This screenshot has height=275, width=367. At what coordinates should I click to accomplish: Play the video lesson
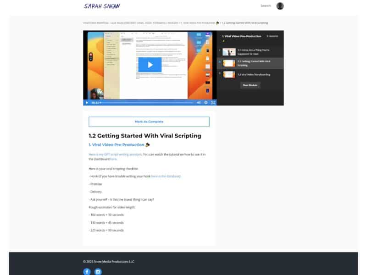point(150,65)
